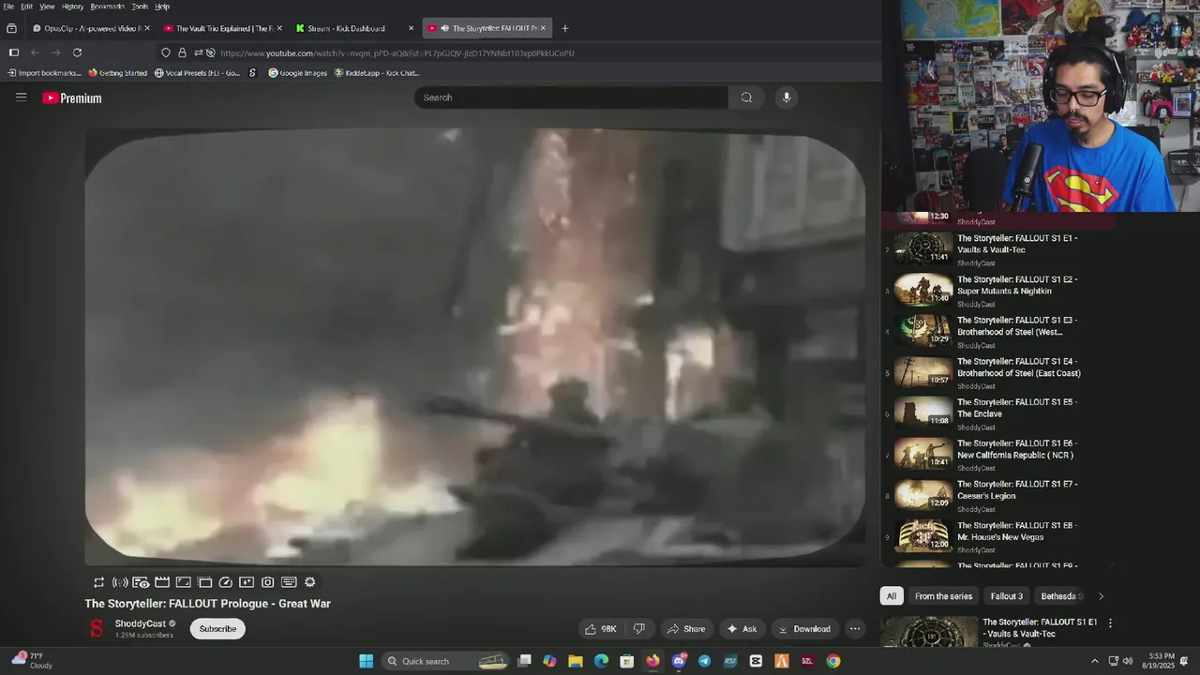Toggle loop video icon below player
The width and height of the screenshot is (1200, 675).
tap(99, 582)
